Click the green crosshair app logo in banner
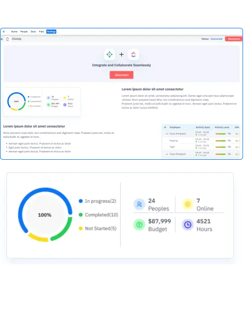Screen dimensions: 245x319 point(110,55)
